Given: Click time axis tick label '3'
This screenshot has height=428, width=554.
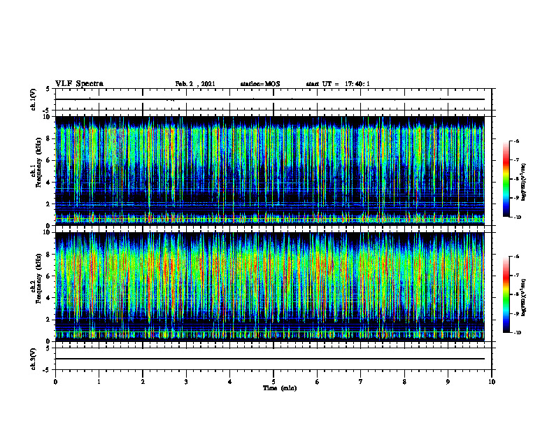Looking at the screenshot, I should pos(186,382).
